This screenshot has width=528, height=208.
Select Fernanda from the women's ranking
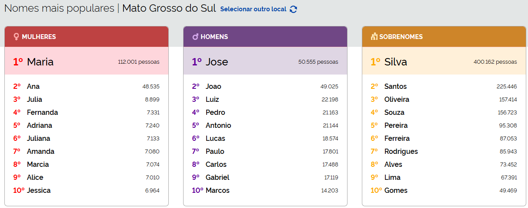(42, 112)
